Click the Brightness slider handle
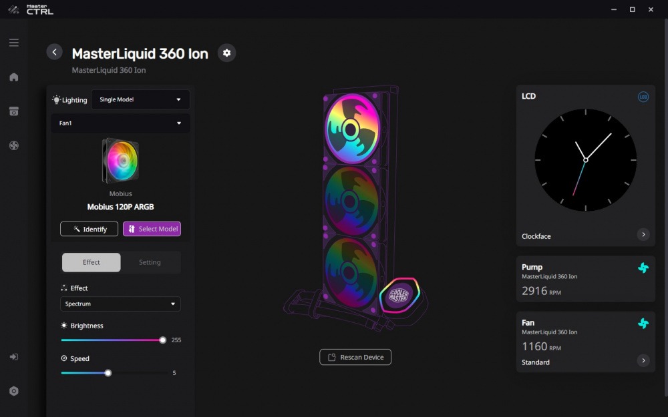The height and width of the screenshot is (417, 668). click(x=163, y=340)
